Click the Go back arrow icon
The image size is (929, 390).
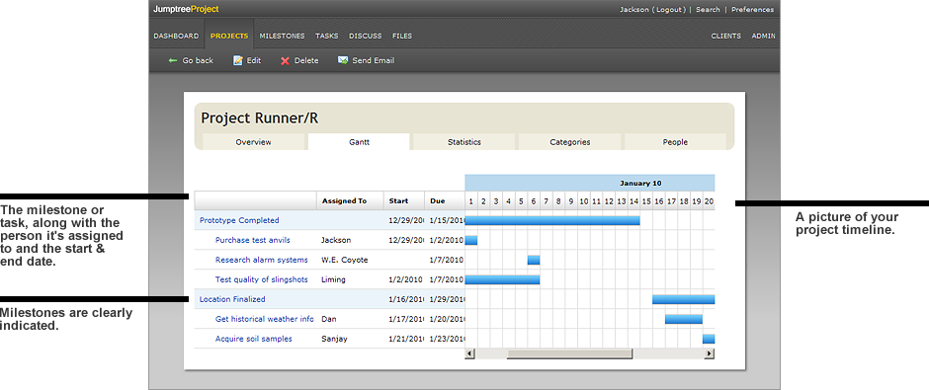pyautogui.click(x=172, y=60)
